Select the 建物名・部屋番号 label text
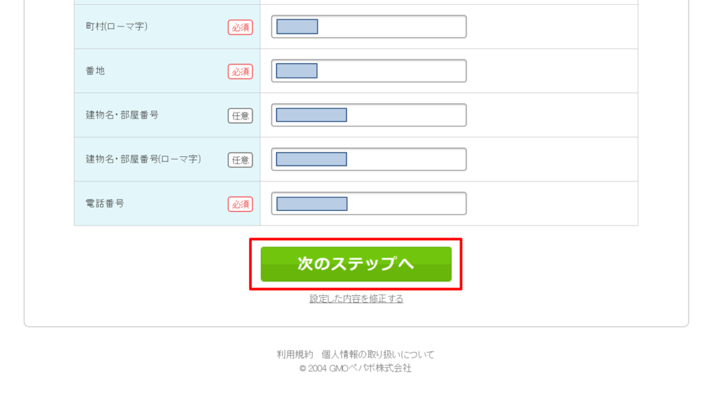This screenshot has width=712, height=393. [x=122, y=115]
